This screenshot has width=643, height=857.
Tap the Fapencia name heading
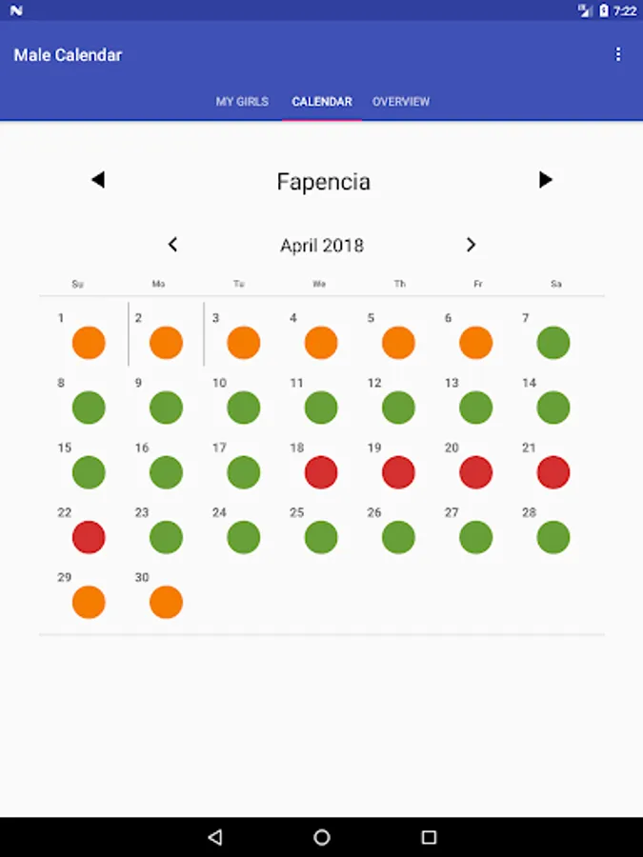323,182
